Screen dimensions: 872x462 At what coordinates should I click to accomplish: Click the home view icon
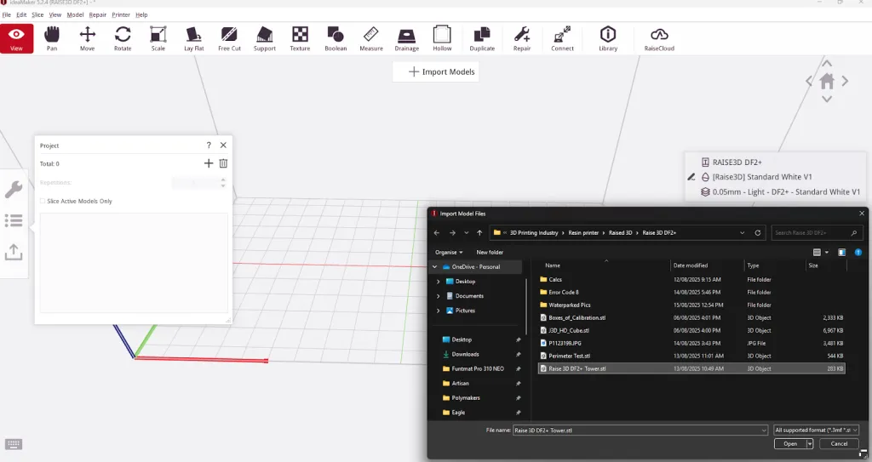pos(827,81)
